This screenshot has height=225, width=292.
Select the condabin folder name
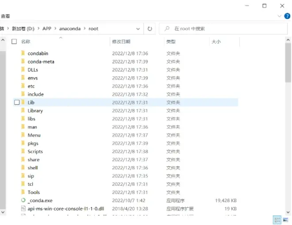click(38, 53)
